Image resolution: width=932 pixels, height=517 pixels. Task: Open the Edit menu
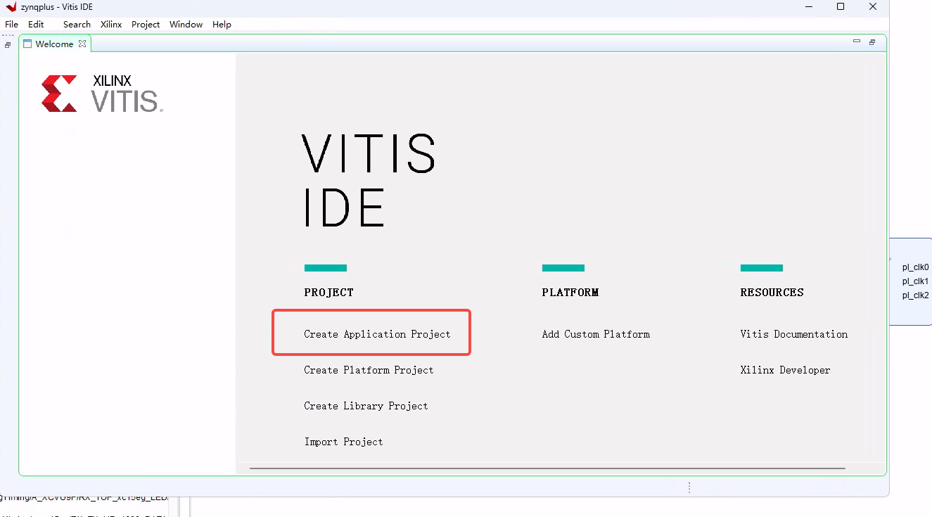36,24
